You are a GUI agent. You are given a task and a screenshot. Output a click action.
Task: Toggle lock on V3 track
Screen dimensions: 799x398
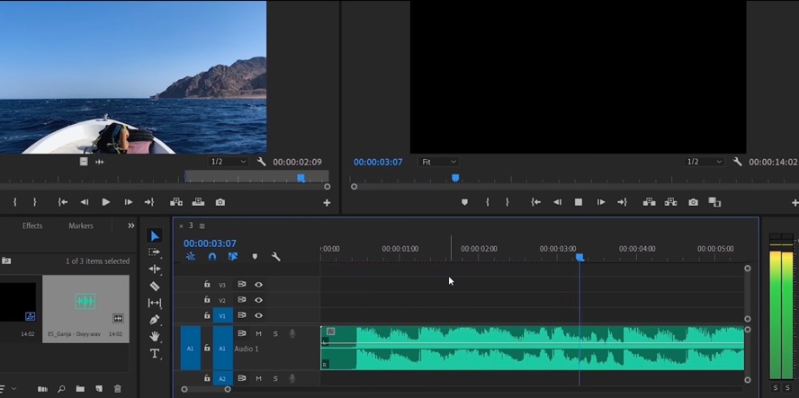pos(207,285)
